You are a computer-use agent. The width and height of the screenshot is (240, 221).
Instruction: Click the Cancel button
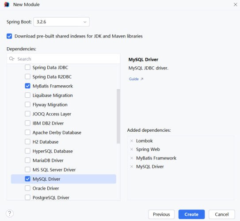[221, 214]
